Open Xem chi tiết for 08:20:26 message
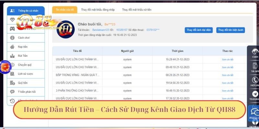Viewport: 259px width, 129px height. (x=228, y=75)
